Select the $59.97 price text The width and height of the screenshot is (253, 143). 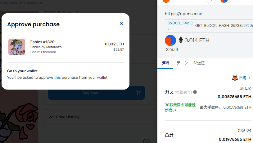click(119, 49)
